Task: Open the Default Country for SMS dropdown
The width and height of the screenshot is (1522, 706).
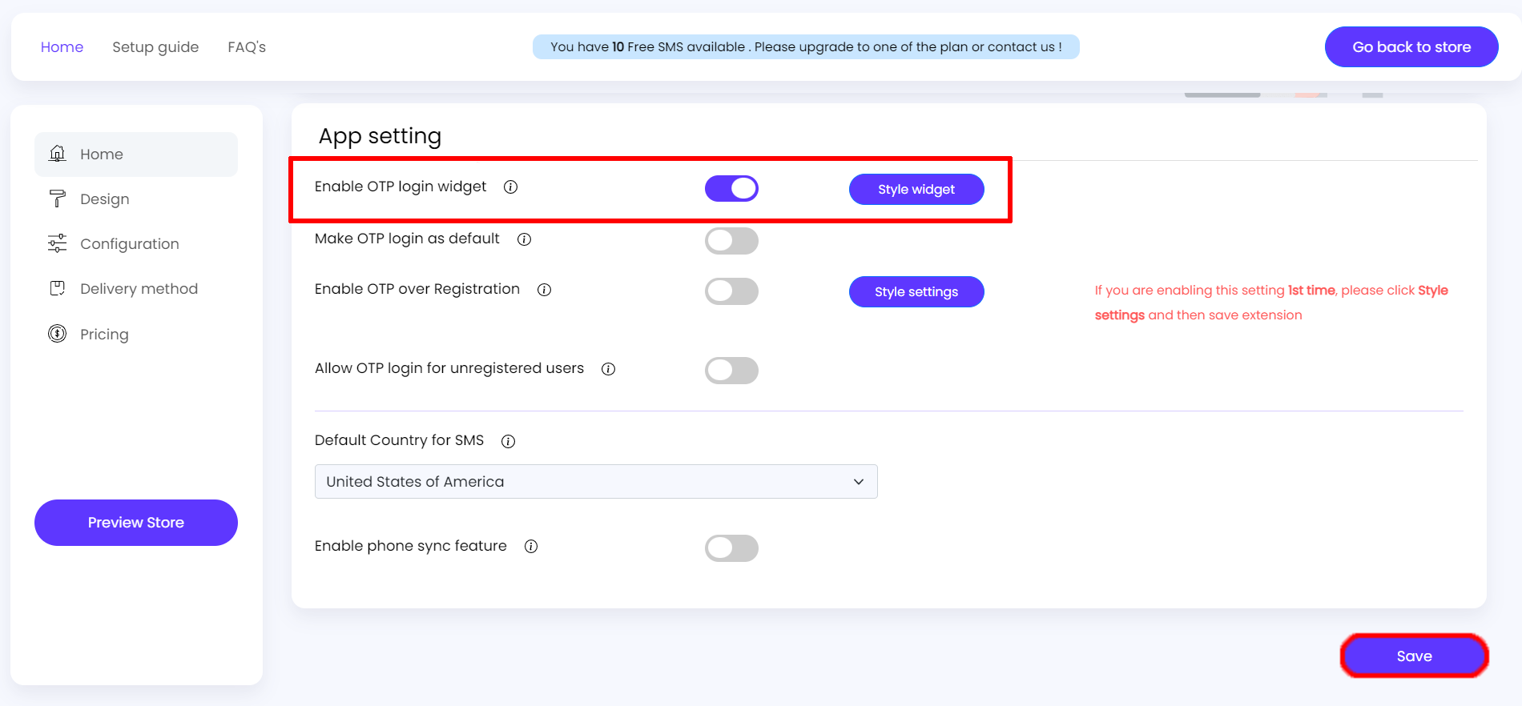Action: click(x=596, y=482)
